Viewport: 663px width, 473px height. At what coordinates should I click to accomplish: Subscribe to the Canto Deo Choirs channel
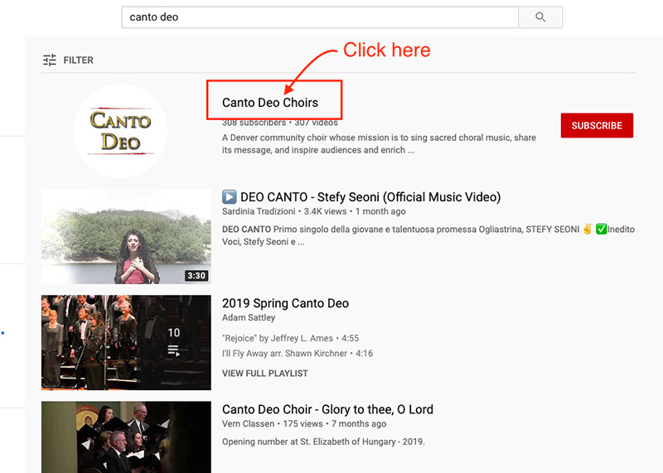597,125
